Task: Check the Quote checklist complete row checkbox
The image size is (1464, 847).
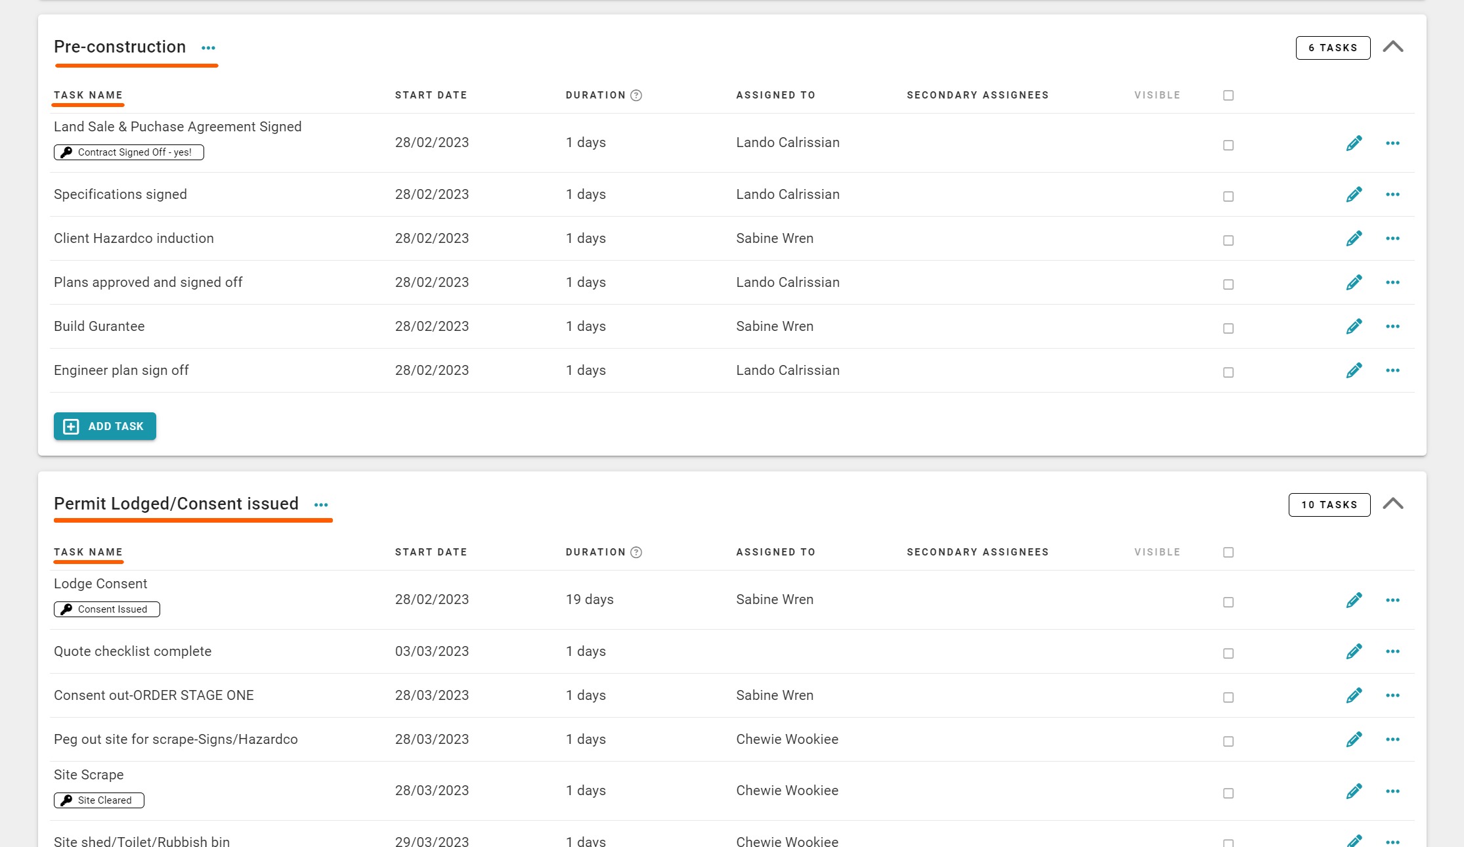Action: coord(1228,653)
